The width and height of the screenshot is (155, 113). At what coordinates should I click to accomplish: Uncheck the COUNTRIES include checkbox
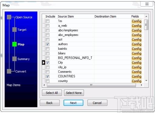[48, 77]
